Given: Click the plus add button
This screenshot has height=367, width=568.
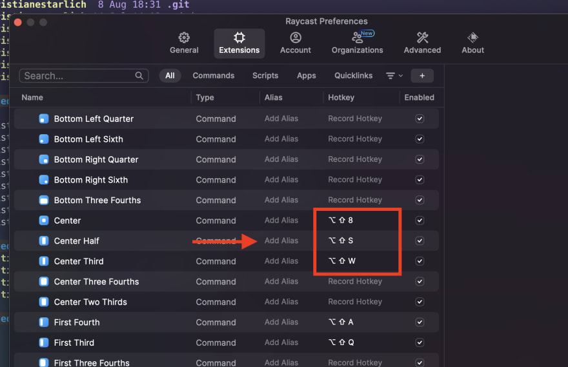Looking at the screenshot, I should coord(422,75).
